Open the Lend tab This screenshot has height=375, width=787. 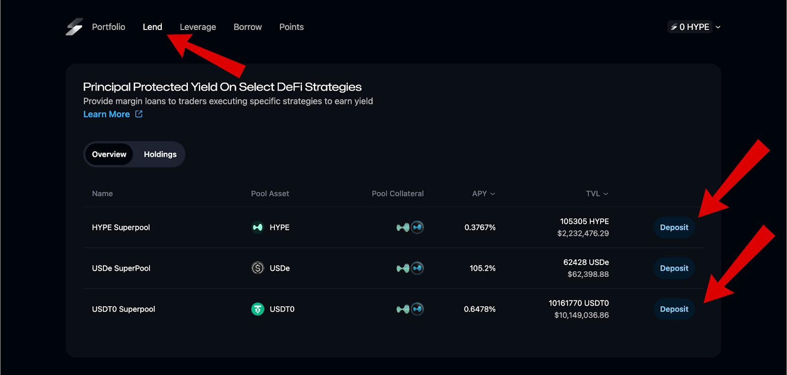click(x=152, y=27)
